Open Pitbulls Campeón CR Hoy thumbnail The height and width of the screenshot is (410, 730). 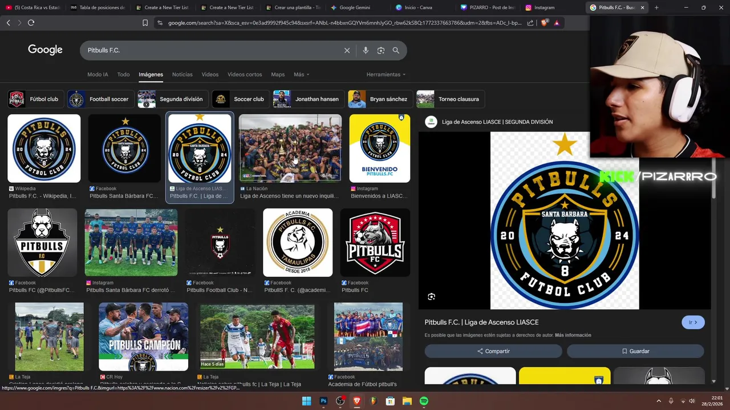[x=143, y=337]
